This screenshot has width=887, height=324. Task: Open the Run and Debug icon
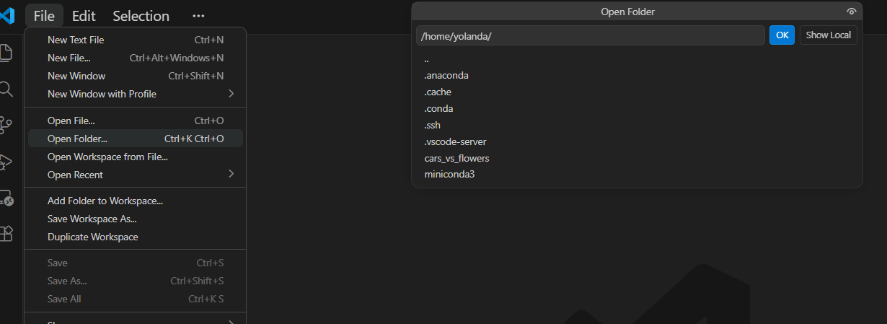click(x=6, y=162)
